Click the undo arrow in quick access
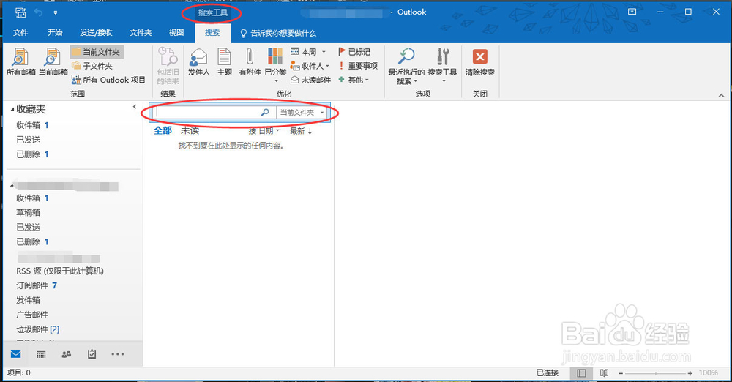This screenshot has height=382, width=732. pos(38,12)
